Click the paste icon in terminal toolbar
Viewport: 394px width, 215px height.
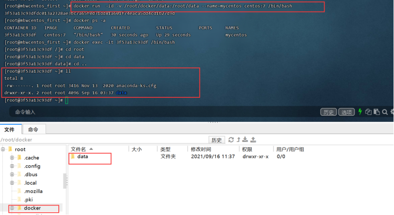[376, 112]
